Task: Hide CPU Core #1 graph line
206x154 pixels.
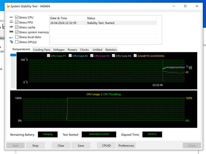Action: [48, 56]
